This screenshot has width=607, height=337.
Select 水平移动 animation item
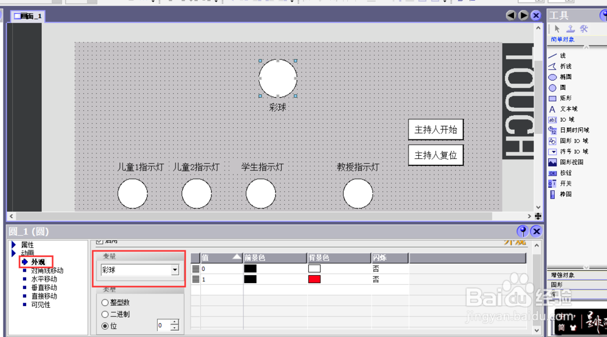[x=44, y=279]
